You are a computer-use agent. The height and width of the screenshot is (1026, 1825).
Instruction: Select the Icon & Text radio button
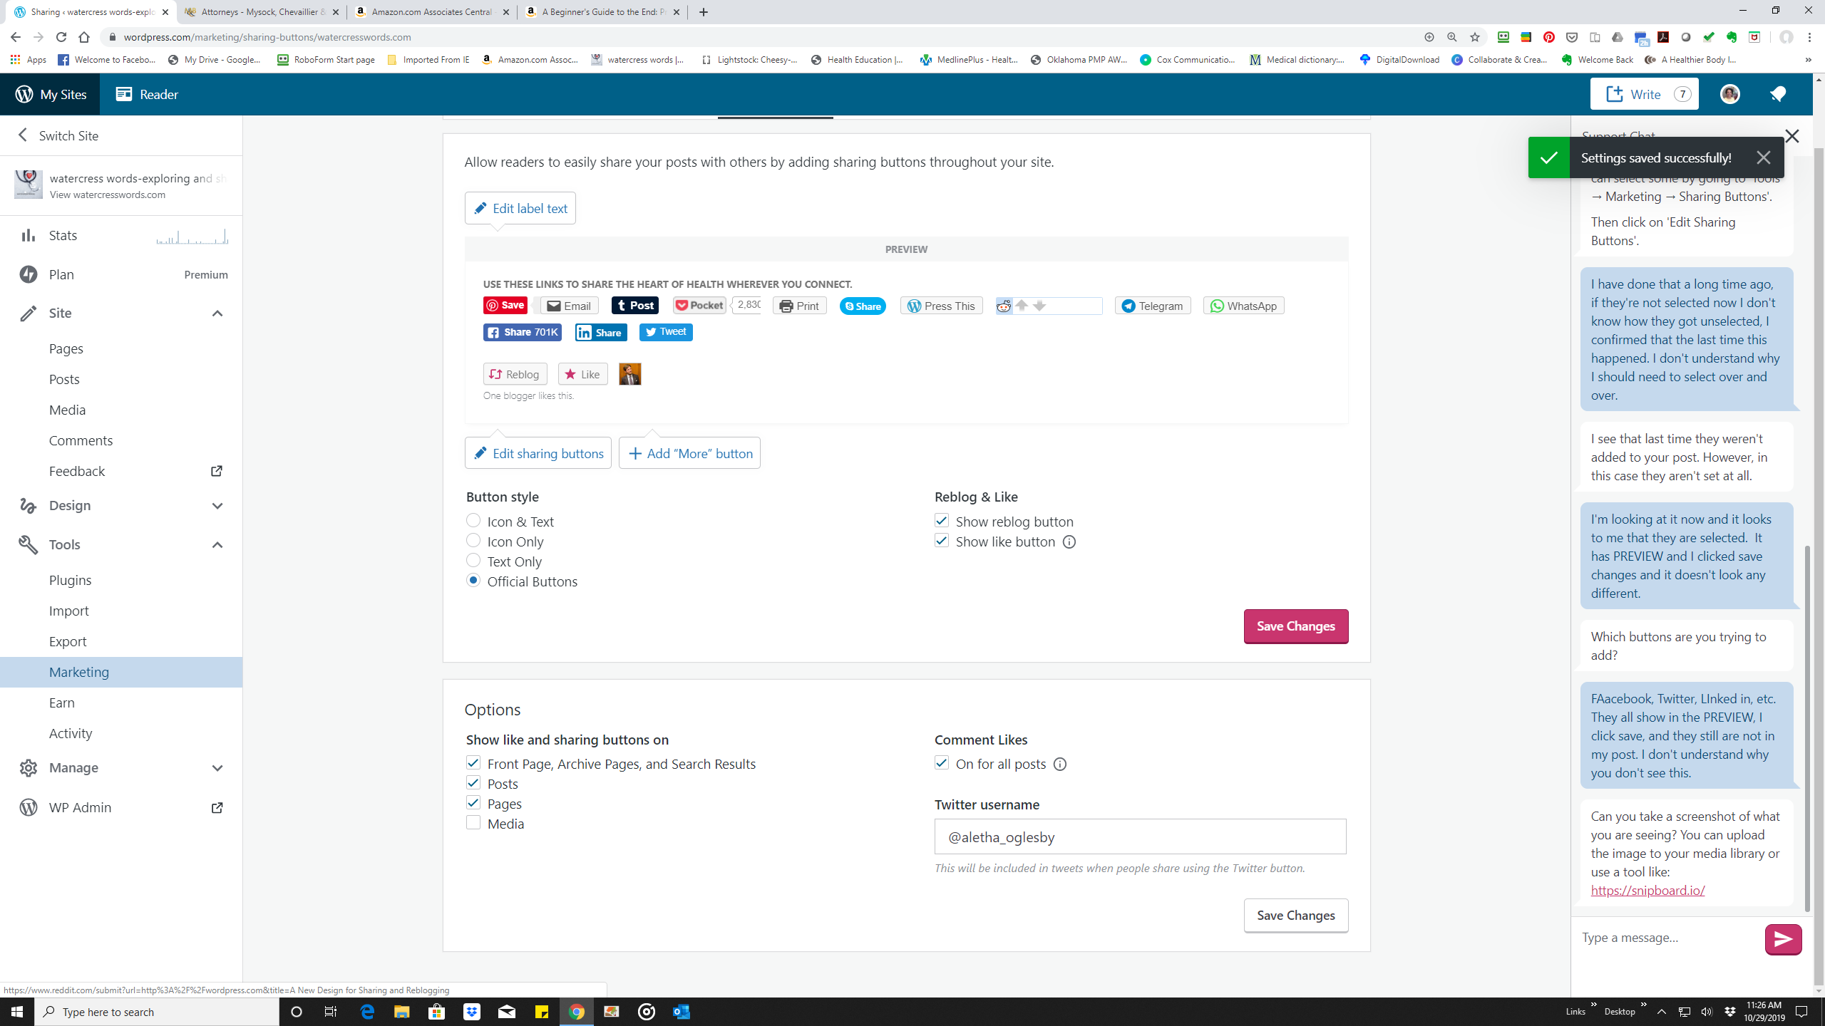point(473,521)
